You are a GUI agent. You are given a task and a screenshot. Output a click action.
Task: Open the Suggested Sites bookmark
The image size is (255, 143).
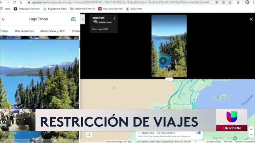point(55,9)
